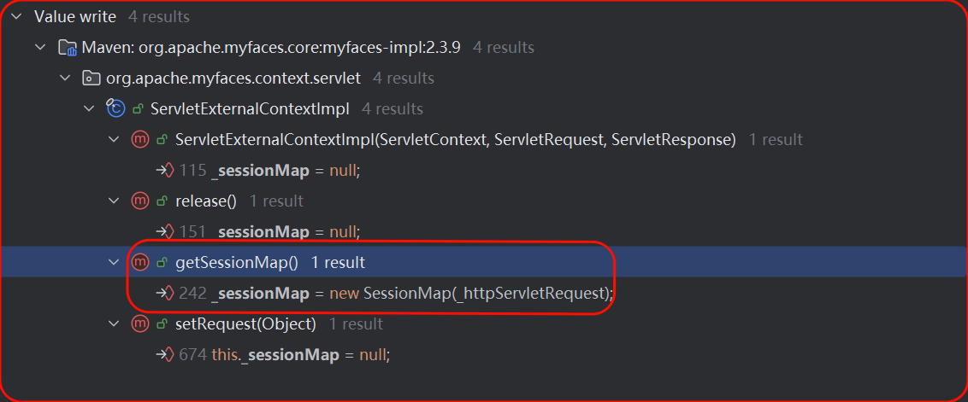Collapse the getSessionMap() method node
This screenshot has height=402, width=968.
click(115, 262)
